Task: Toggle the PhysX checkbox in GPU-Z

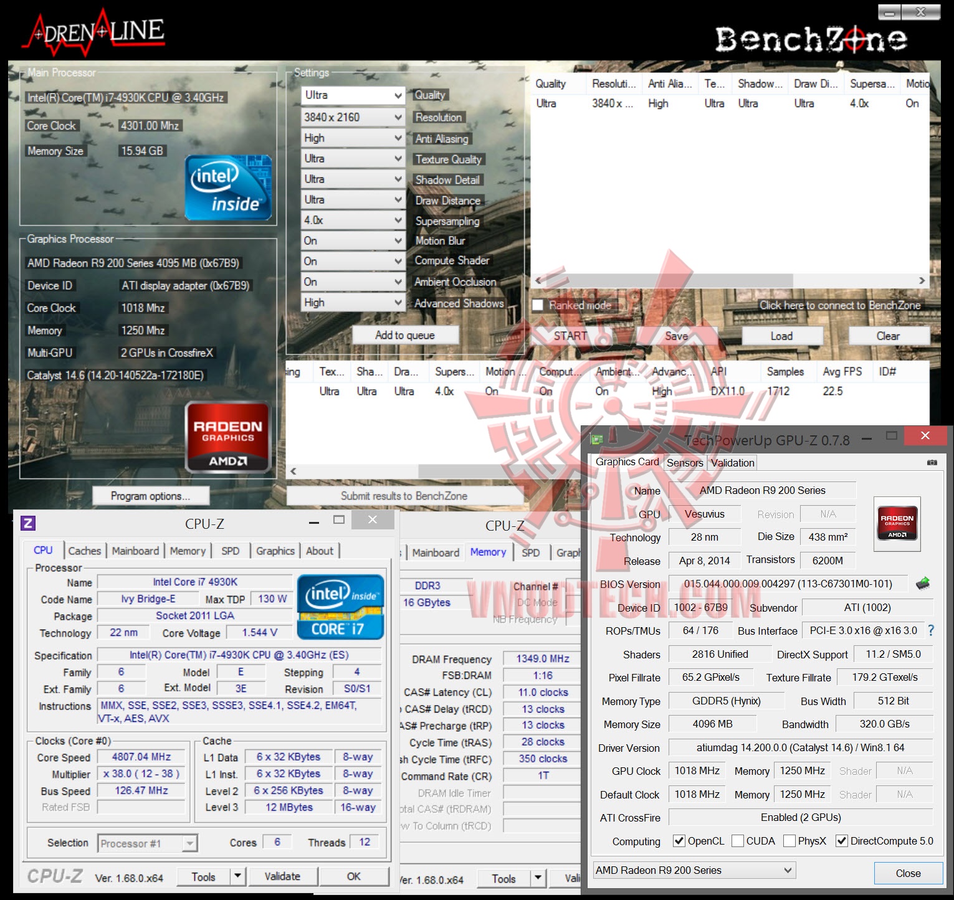Action: coord(789,841)
